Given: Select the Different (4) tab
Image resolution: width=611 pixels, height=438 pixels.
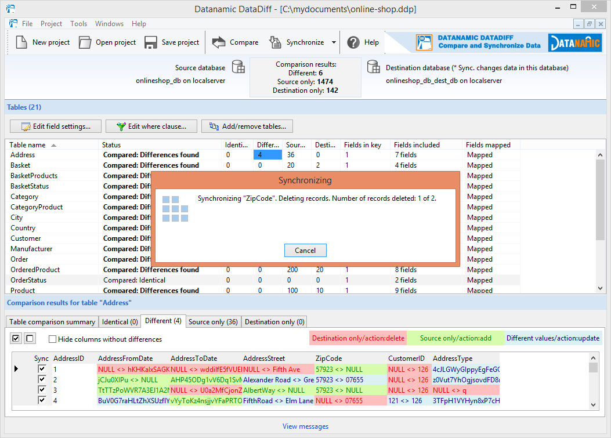Looking at the screenshot, I should pos(163,321).
